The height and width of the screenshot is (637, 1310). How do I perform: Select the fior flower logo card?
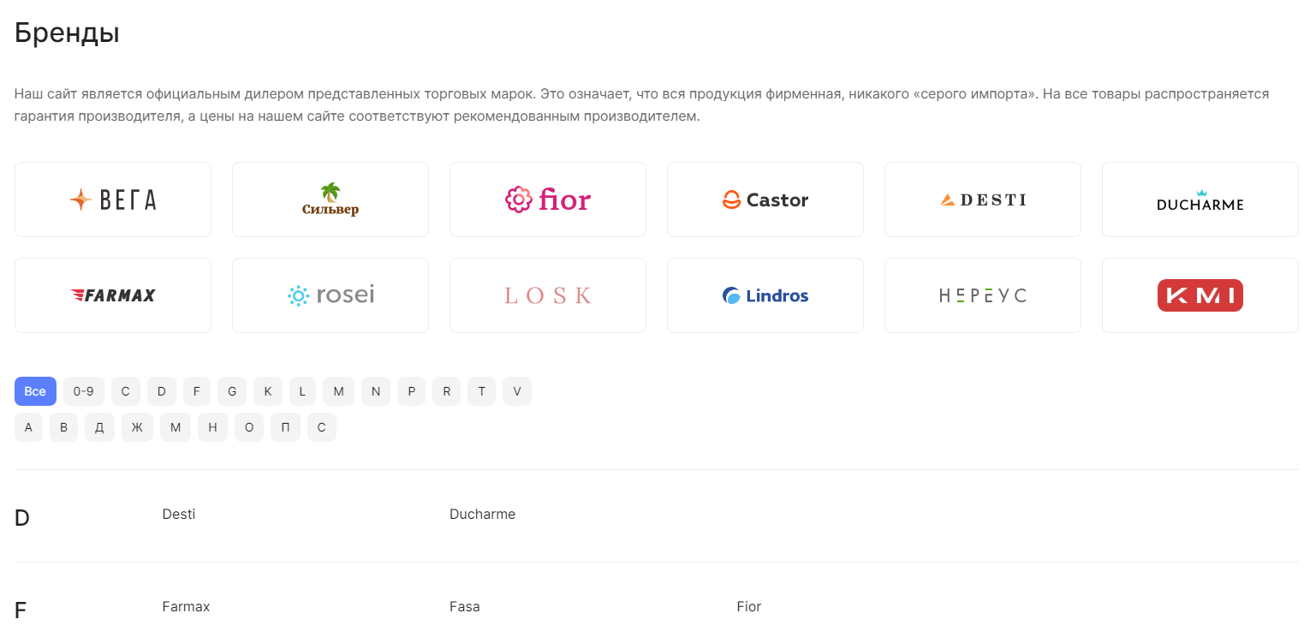coord(548,199)
